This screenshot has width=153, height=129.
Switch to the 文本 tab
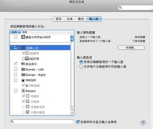point(70,19)
